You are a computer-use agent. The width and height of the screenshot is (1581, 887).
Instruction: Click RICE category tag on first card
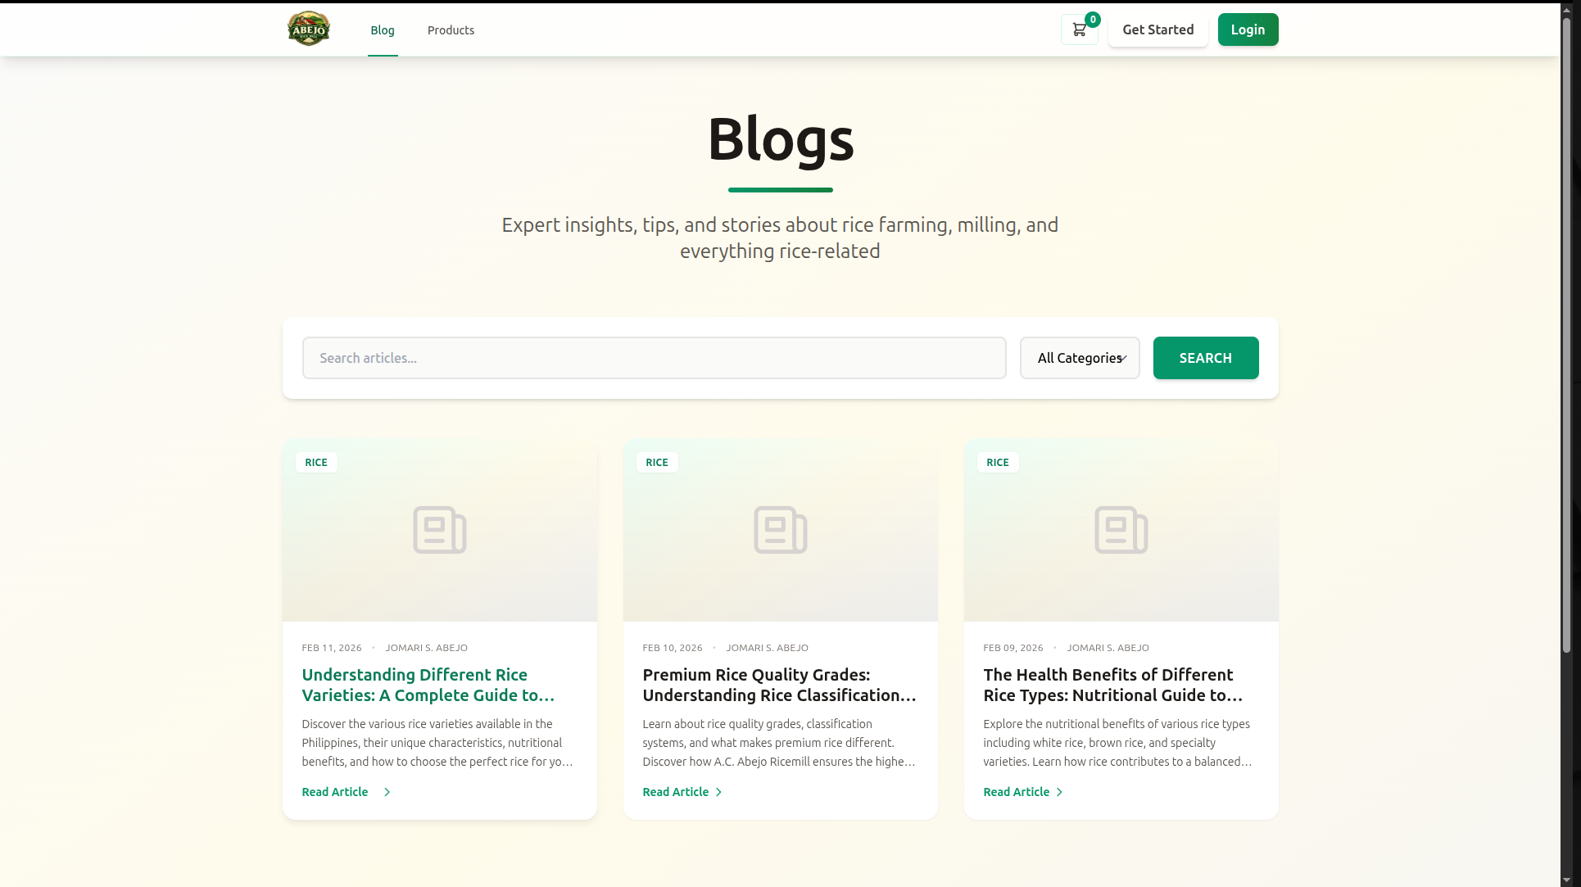pyautogui.click(x=316, y=463)
